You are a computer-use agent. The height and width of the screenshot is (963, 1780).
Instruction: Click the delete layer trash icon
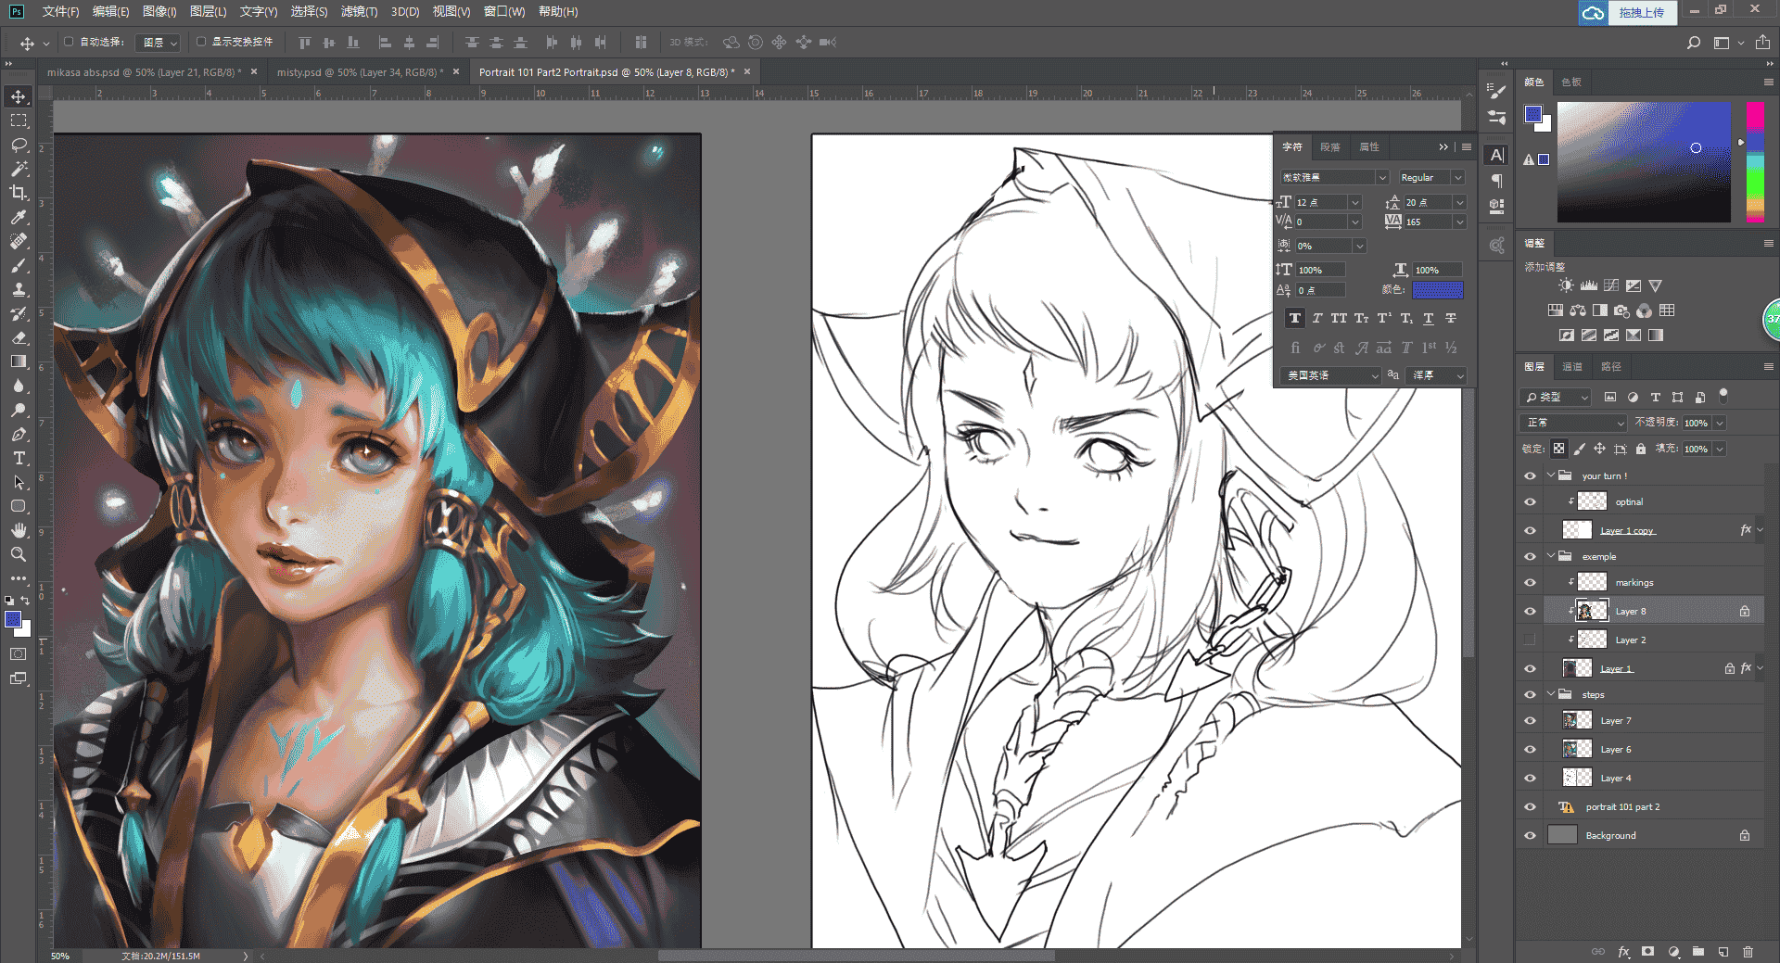point(1748,952)
